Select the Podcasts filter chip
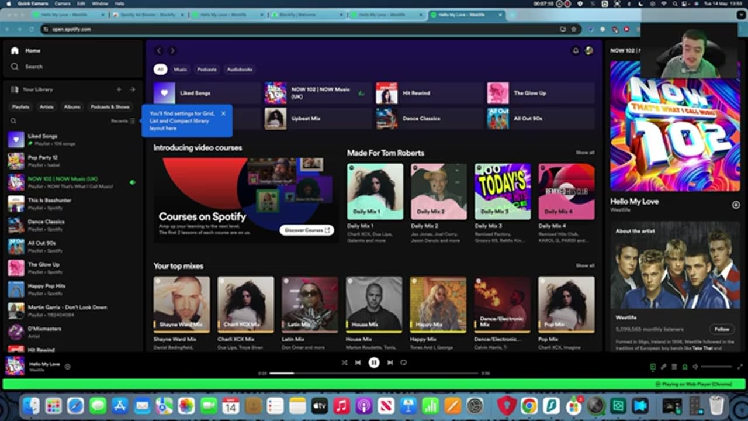This screenshot has height=421, width=748. point(207,70)
